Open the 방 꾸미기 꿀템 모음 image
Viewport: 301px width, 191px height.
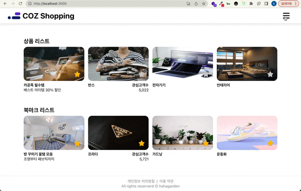click(x=54, y=133)
